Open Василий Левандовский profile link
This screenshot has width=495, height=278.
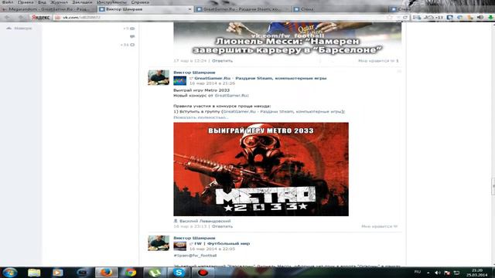tap(205, 222)
